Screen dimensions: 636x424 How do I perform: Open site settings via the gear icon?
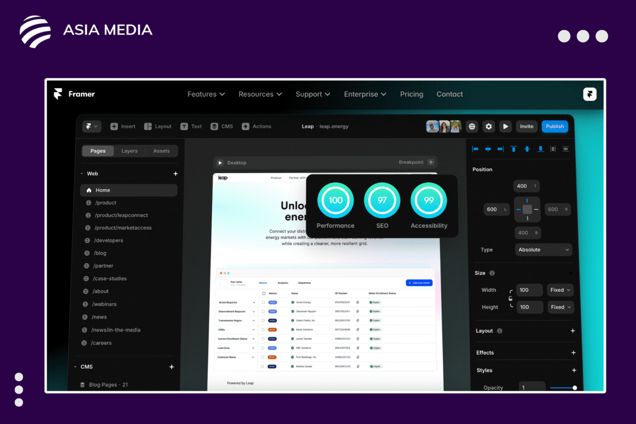(x=489, y=126)
